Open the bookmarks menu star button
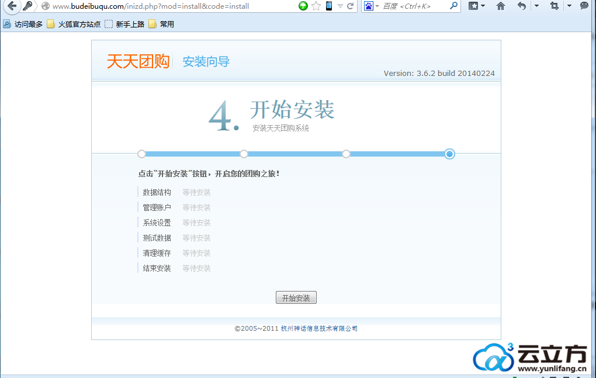 (x=473, y=6)
